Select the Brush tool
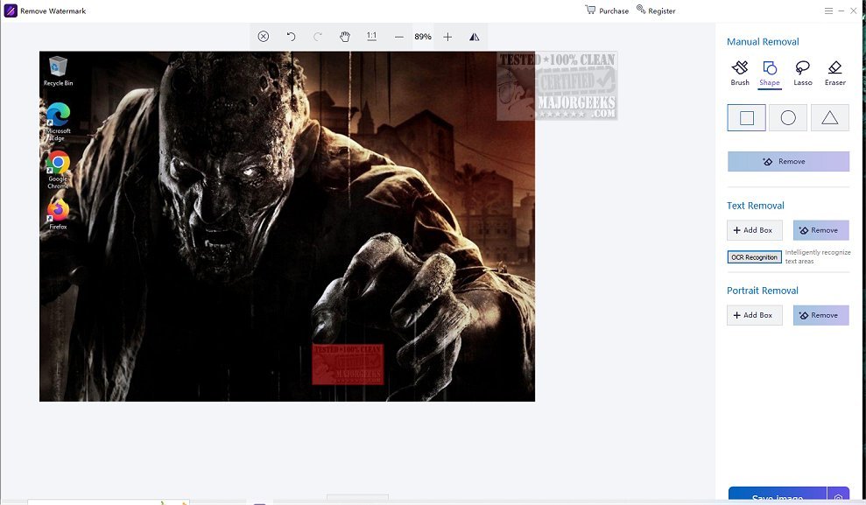 tap(740, 73)
